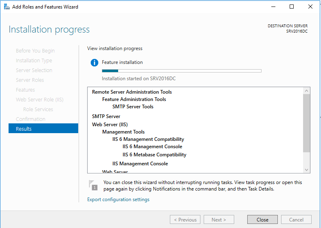
Task: Click the SRV2016DC destination server name
Action: [x=297, y=31]
